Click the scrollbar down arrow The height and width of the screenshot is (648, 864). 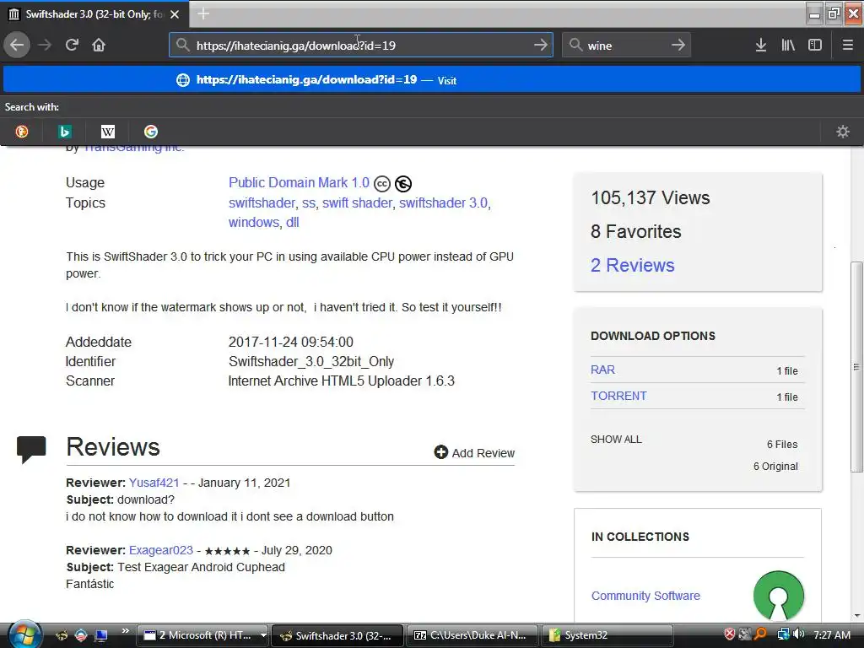tap(857, 615)
